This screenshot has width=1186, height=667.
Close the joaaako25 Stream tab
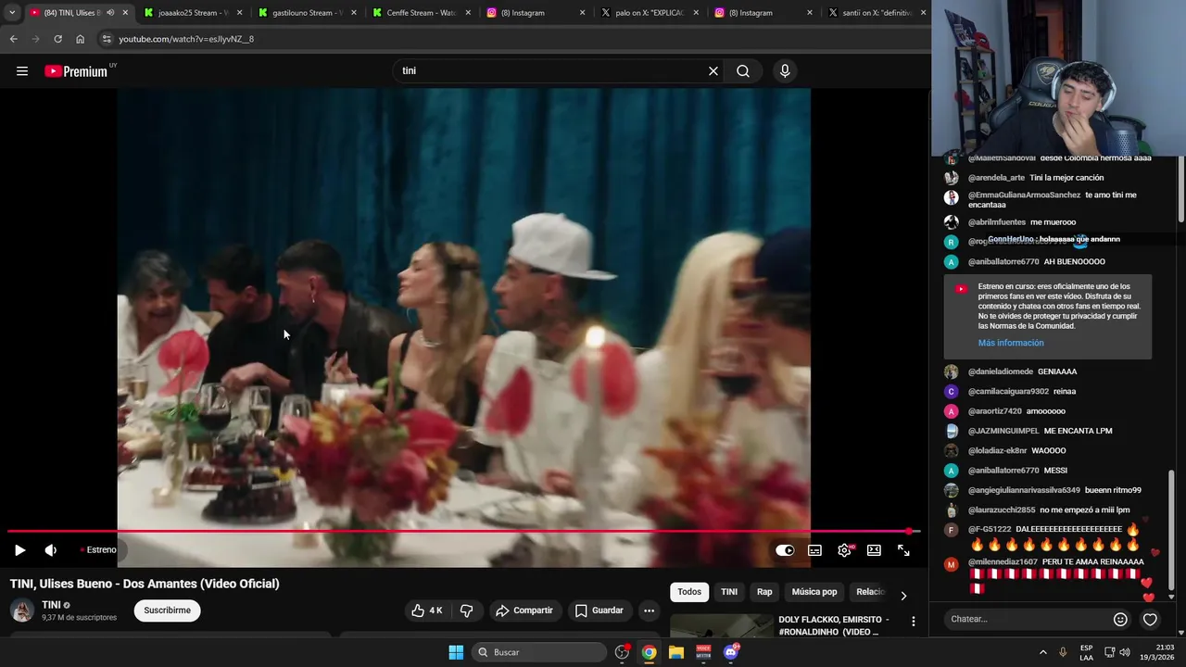[239, 13]
